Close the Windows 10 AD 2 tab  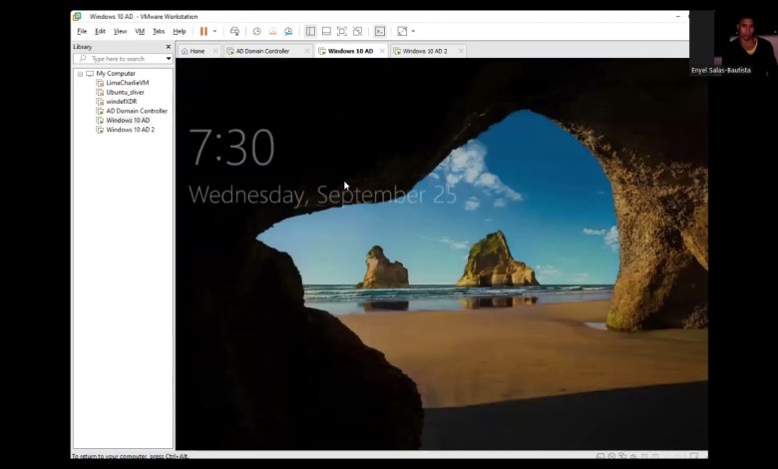461,51
